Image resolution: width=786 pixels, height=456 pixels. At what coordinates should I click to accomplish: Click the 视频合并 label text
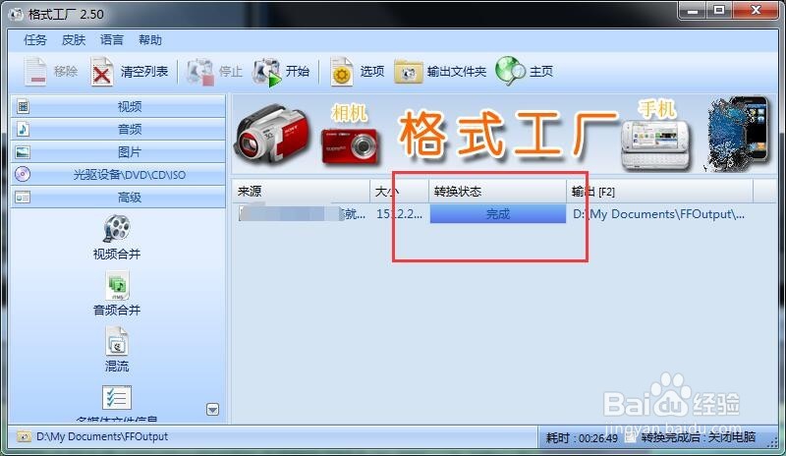[x=117, y=255]
